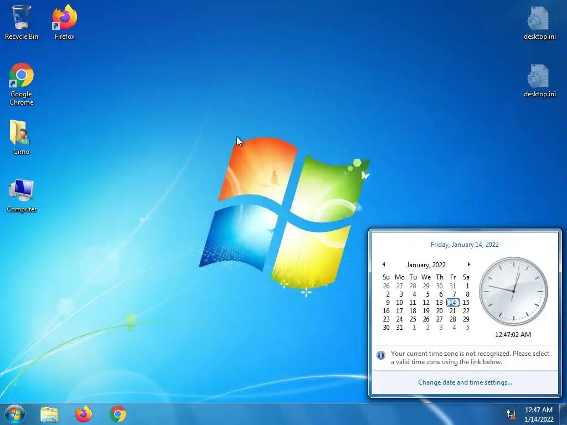Select January 8 in the calendar
The image size is (567, 425).
[467, 294]
